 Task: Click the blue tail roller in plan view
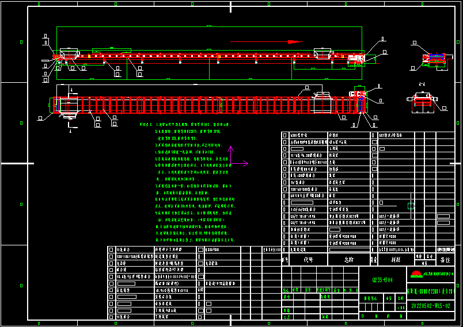(58, 105)
